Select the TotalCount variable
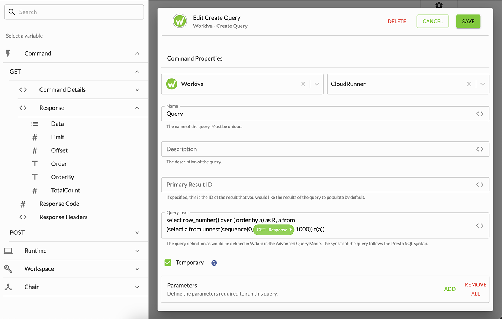502x319 pixels. click(x=65, y=191)
